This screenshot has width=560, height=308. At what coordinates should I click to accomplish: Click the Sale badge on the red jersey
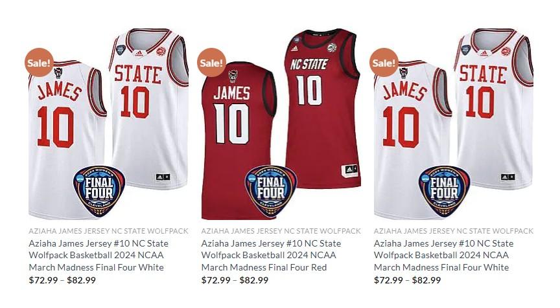pyautogui.click(x=211, y=63)
